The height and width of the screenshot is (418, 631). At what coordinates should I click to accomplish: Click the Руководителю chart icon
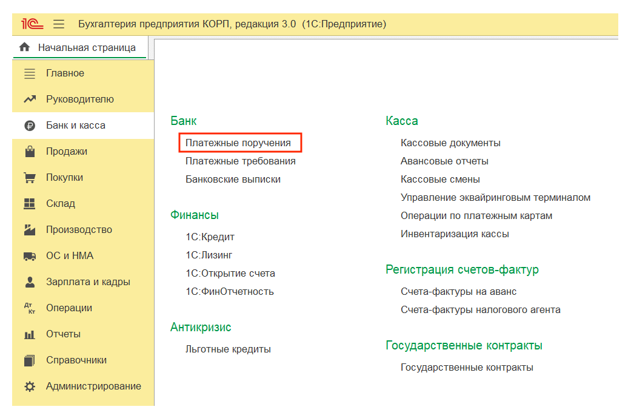coord(30,99)
